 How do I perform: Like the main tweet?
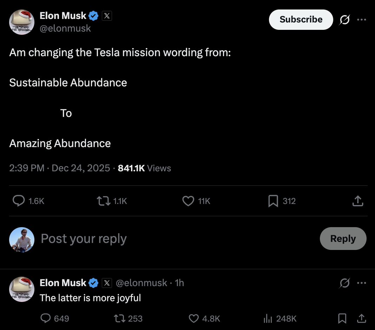(188, 201)
